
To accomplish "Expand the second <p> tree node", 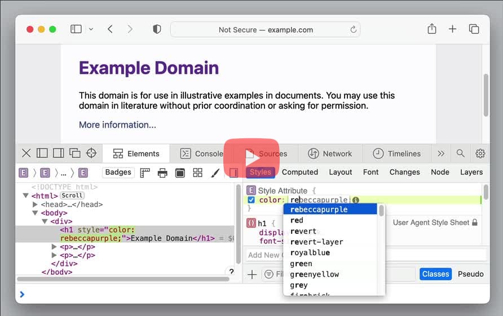I will point(54,255).
